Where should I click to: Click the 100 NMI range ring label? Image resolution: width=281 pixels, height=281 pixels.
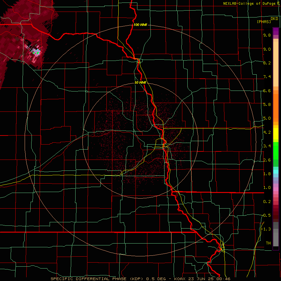(x=140, y=25)
